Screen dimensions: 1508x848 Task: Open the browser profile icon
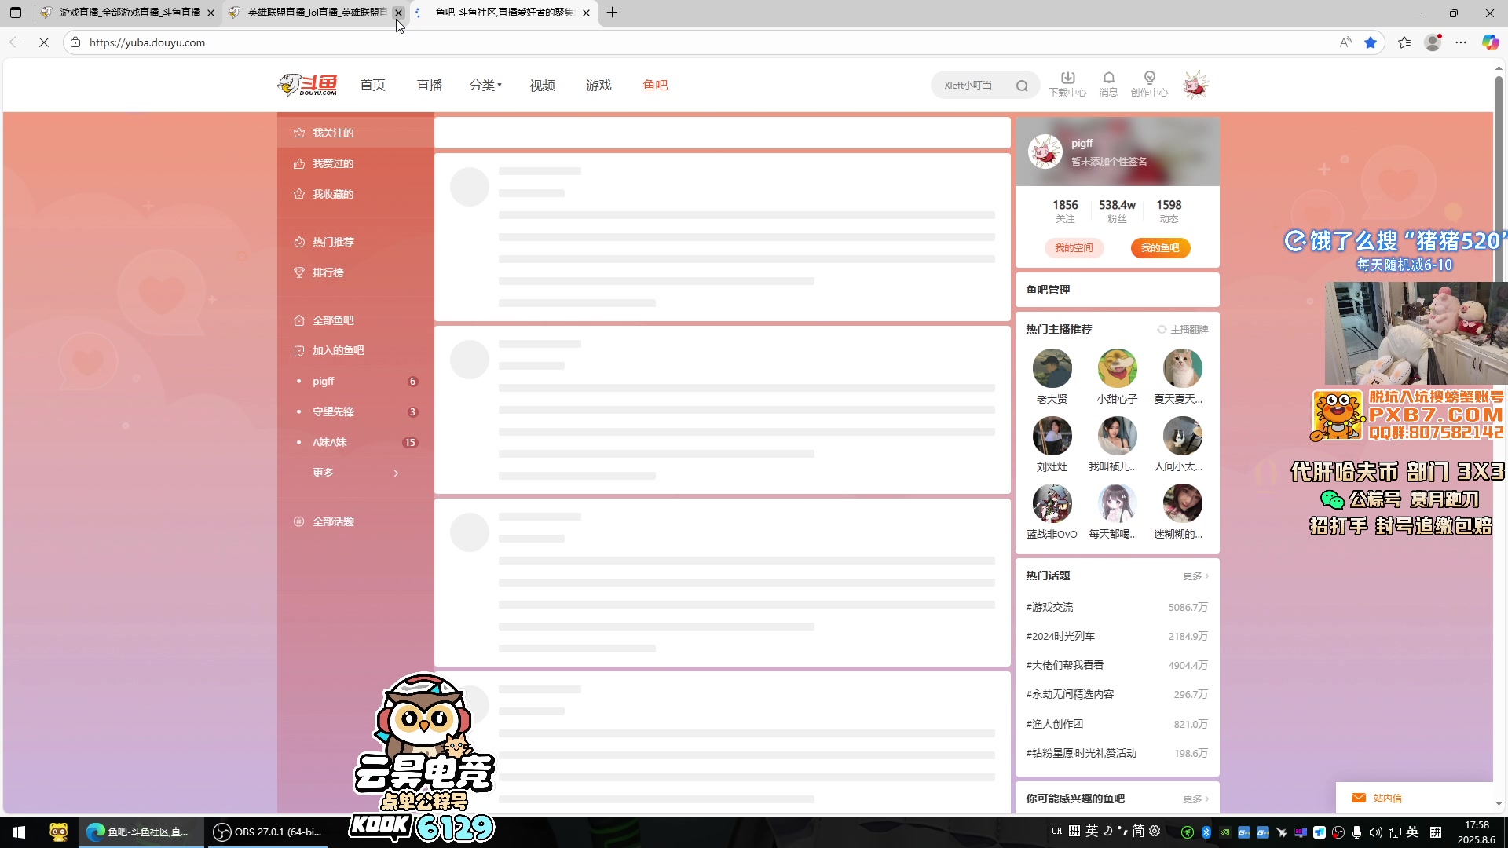(x=1433, y=42)
